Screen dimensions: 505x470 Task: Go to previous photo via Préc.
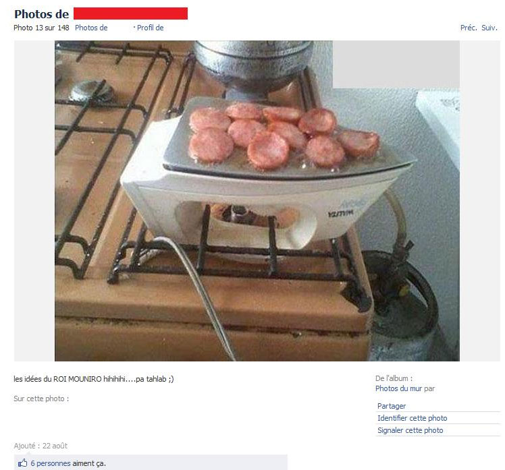469,28
